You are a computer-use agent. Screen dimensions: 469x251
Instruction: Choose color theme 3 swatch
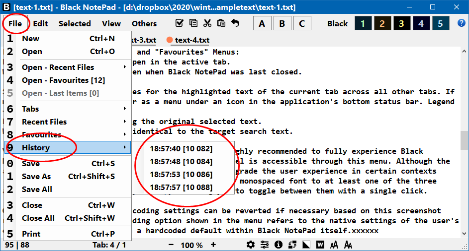[402, 23]
